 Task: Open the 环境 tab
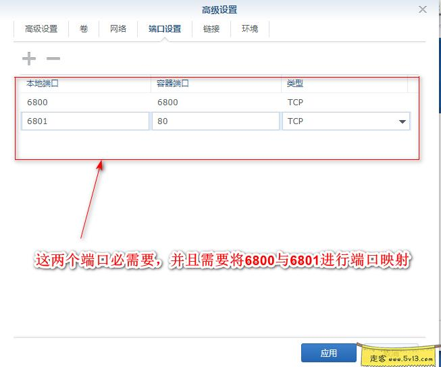(250, 28)
